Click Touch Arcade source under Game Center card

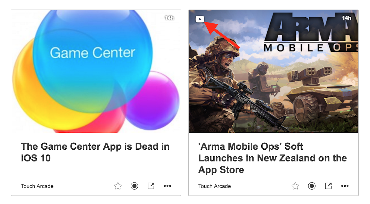pos(37,186)
